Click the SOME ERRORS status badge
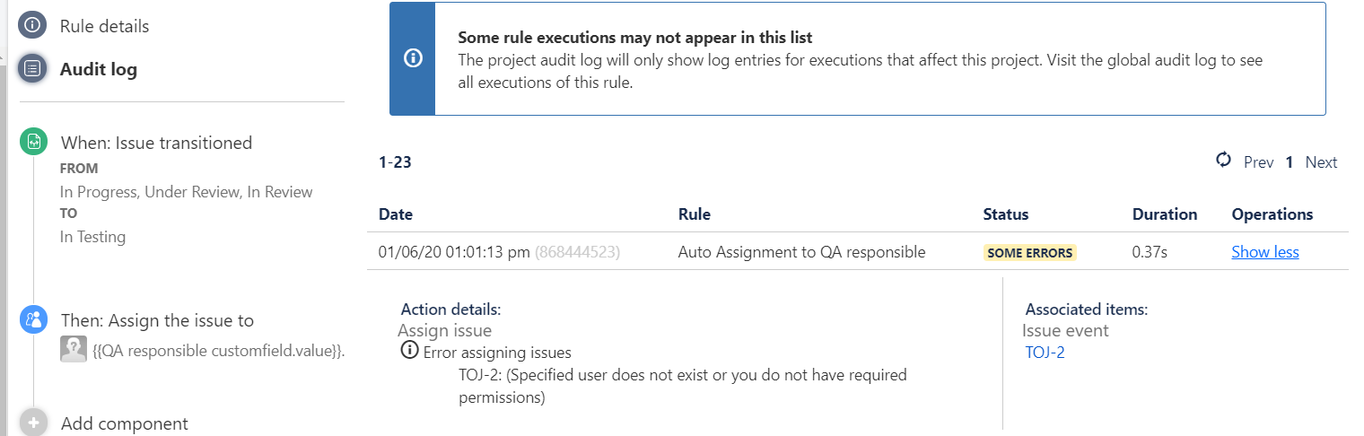The width and height of the screenshot is (1364, 436). tap(1030, 253)
